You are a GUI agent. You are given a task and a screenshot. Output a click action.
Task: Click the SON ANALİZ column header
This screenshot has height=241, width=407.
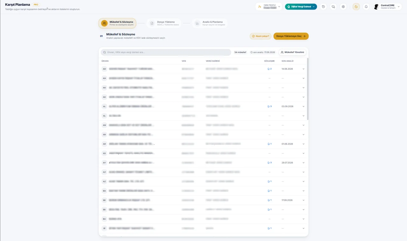tap(287, 61)
